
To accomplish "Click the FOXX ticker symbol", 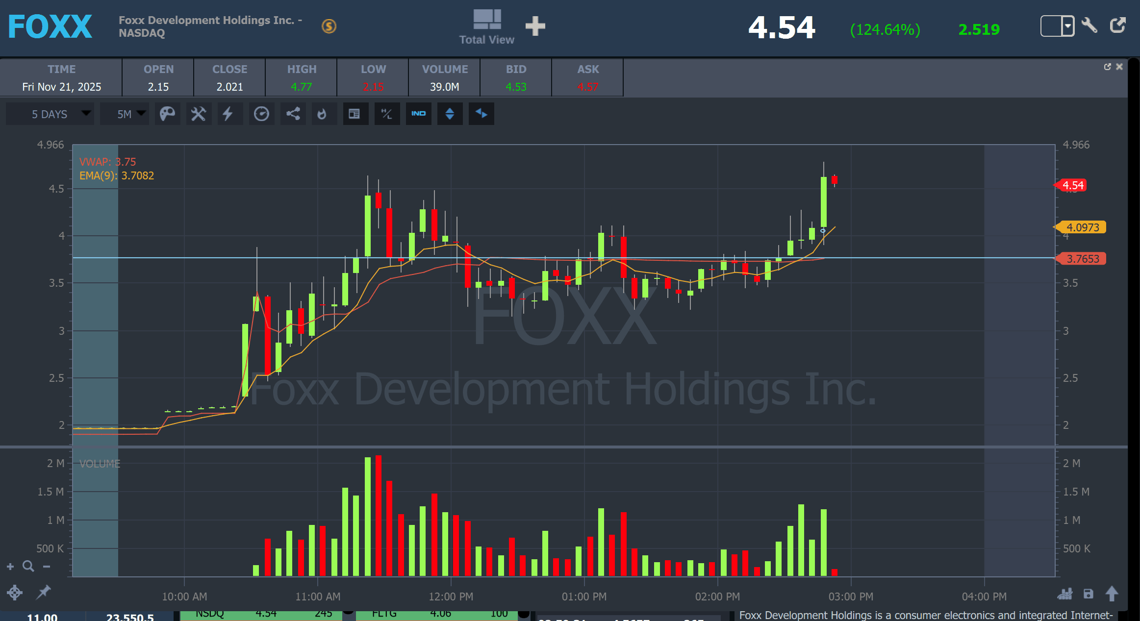I will [x=50, y=26].
